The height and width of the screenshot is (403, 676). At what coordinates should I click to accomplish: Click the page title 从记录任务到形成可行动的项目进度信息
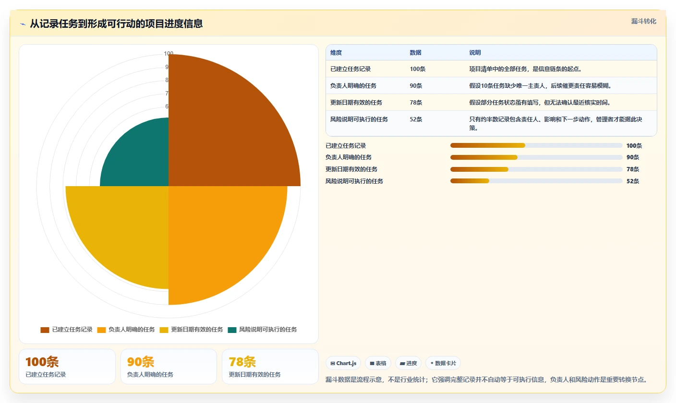pos(116,24)
